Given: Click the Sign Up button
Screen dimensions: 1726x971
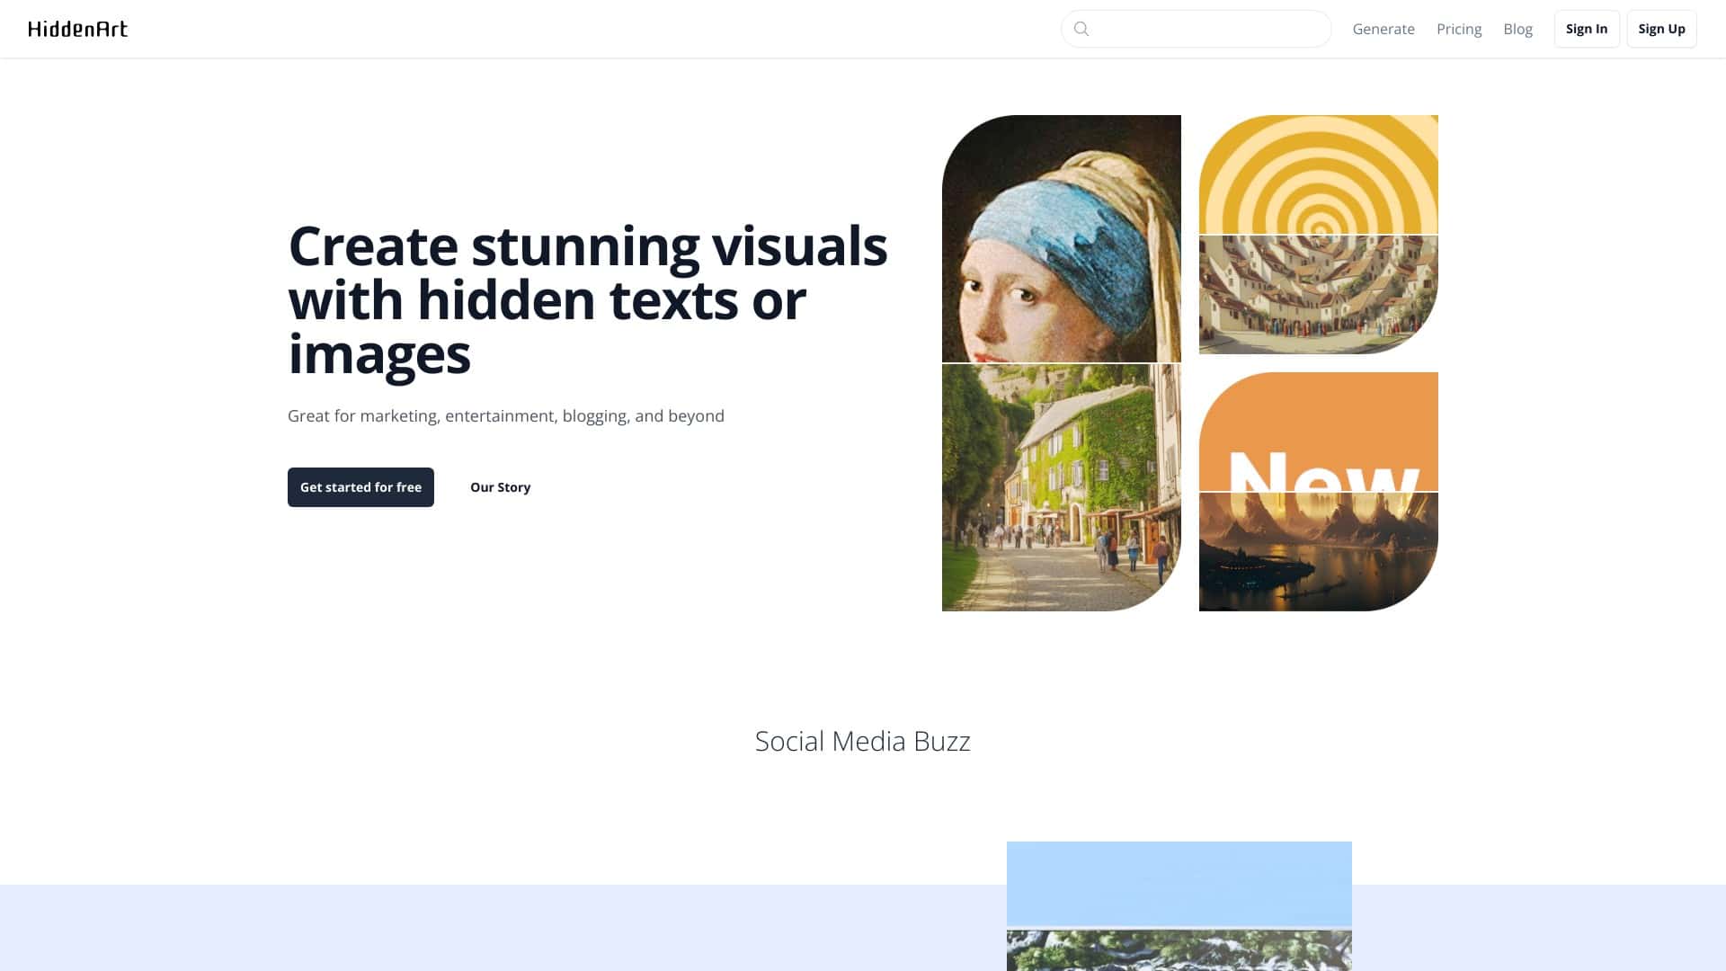Looking at the screenshot, I should (1660, 28).
